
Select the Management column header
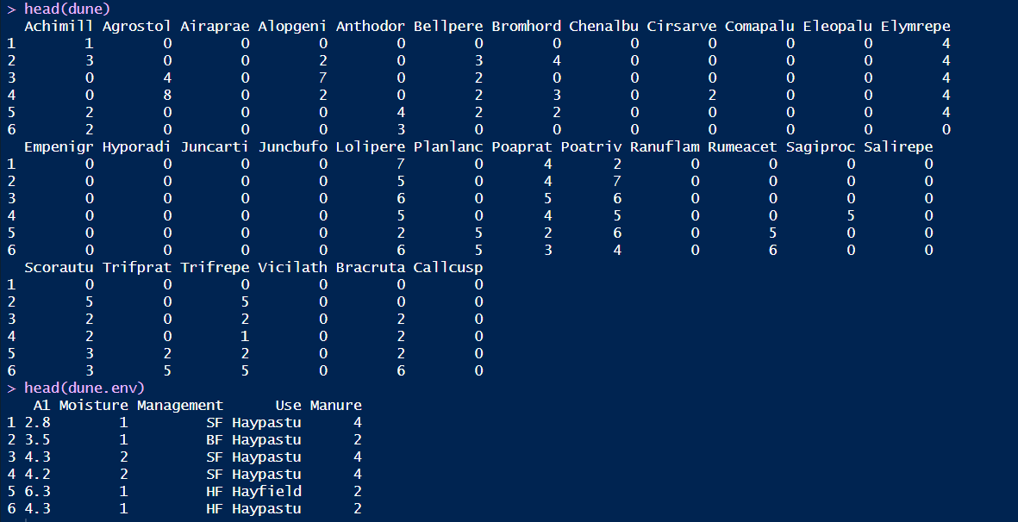179,405
